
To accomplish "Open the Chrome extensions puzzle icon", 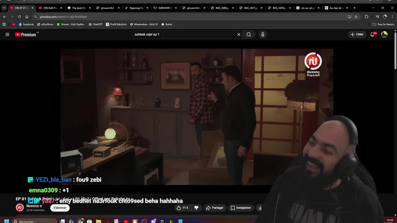I will click(x=366, y=17).
